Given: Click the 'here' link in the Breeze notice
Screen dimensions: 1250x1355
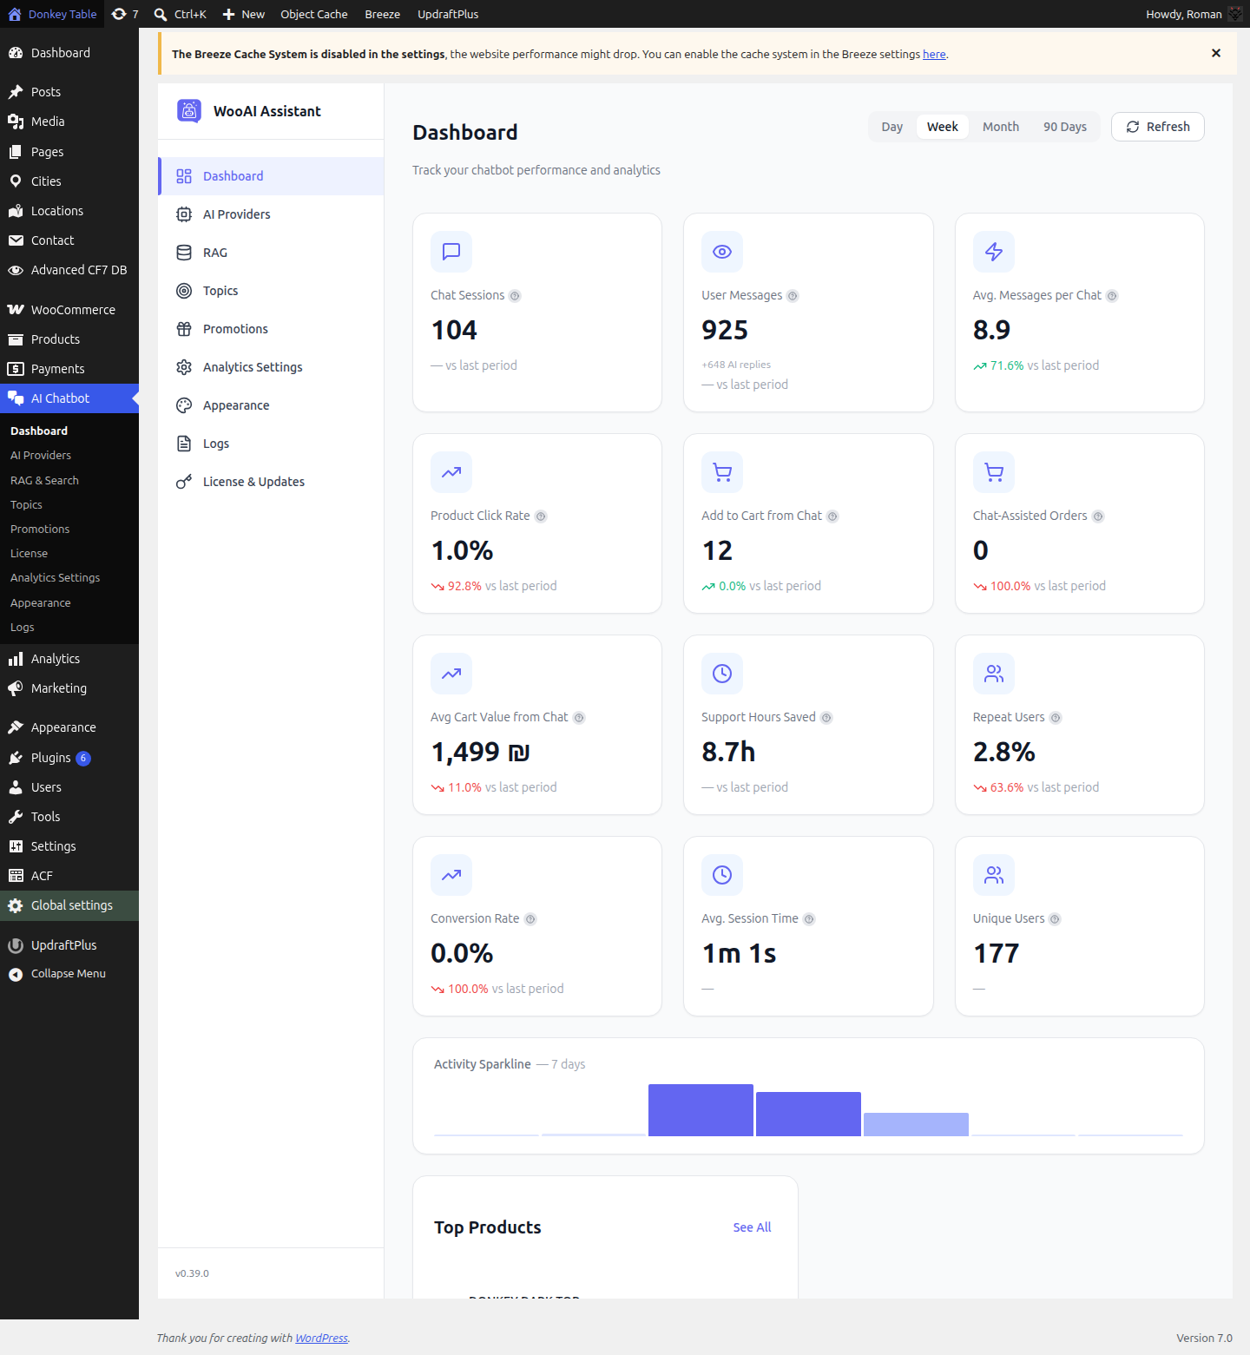Looking at the screenshot, I should 934,54.
